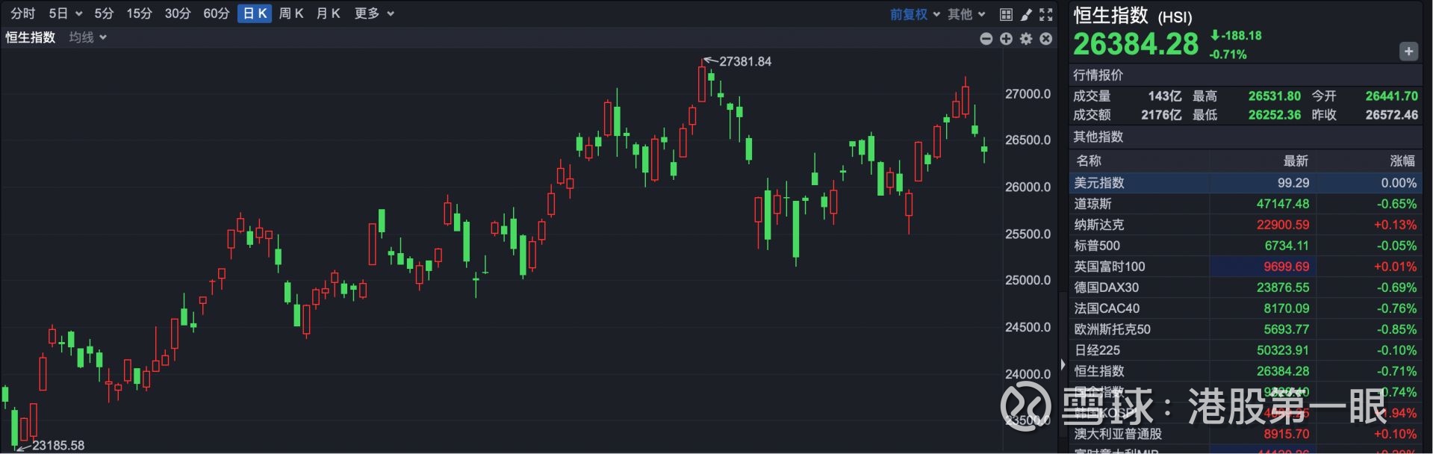Viewport: 1433px width, 454px height.
Task: Open the 前复权 adjustment dropdown
Action: pyautogui.click(x=915, y=14)
